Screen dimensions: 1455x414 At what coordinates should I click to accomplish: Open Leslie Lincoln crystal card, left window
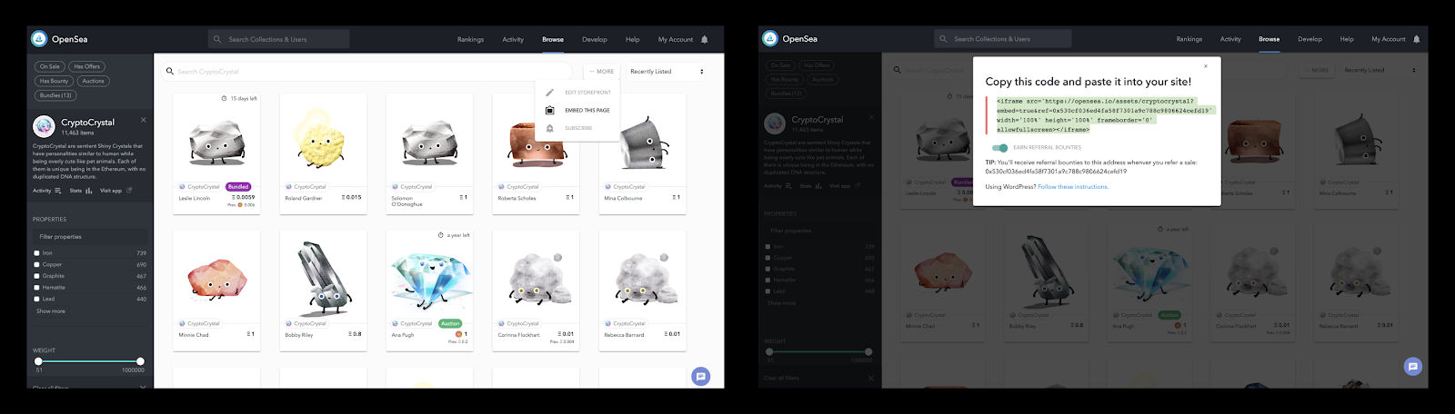[216, 153]
